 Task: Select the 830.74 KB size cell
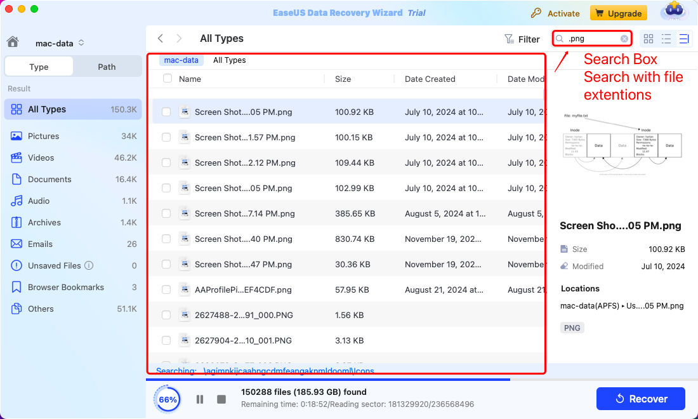coord(355,239)
